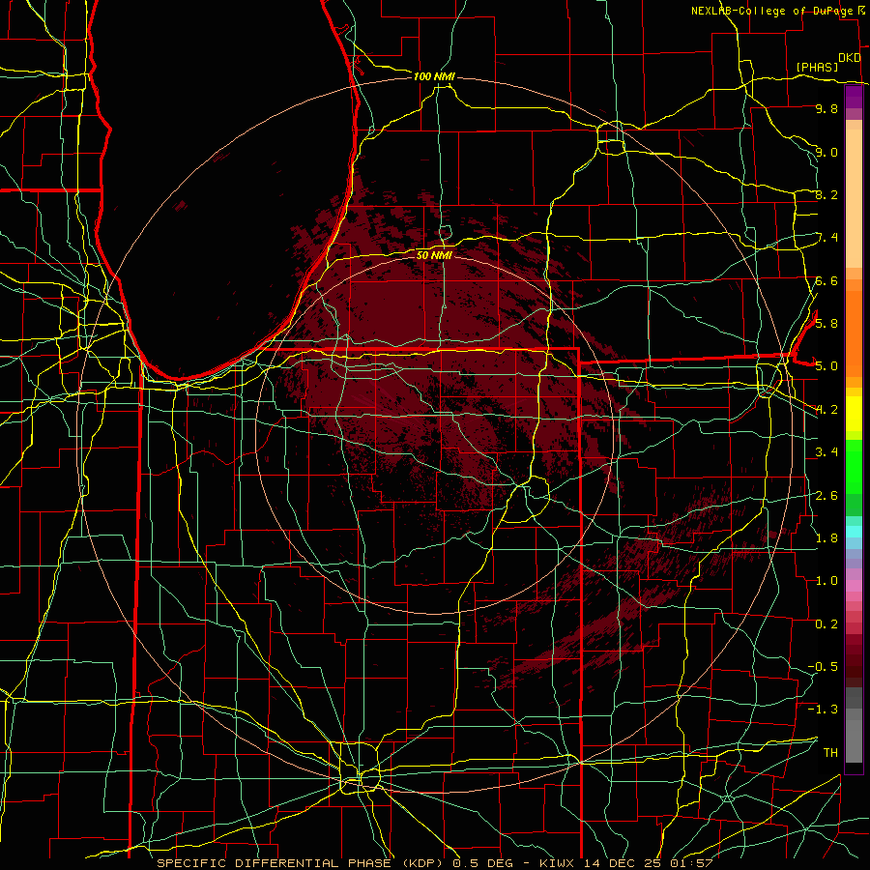The width and height of the screenshot is (870, 870).
Task: Pick the bright yellow color bar segment
Action: 854,414
